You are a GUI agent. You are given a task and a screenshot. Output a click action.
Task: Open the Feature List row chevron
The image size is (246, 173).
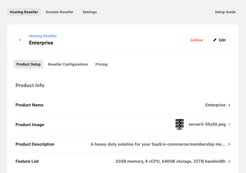point(229,161)
